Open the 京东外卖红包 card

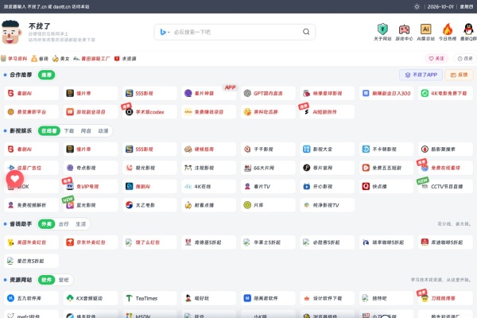tap(91, 242)
